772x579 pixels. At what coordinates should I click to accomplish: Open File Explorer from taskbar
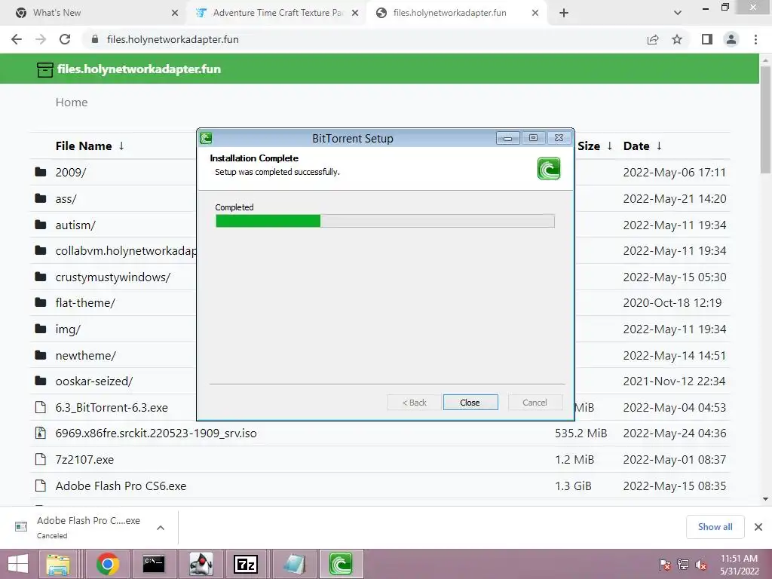pyautogui.click(x=58, y=564)
